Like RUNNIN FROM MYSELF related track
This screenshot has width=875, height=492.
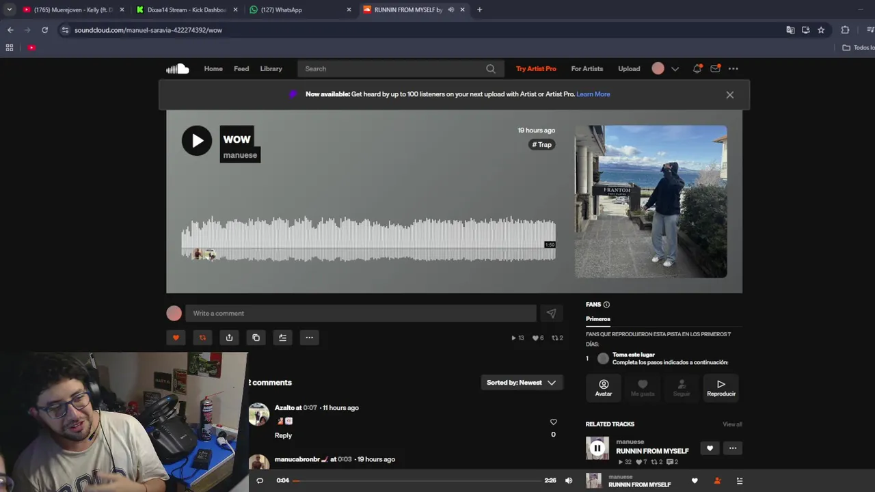pyautogui.click(x=710, y=448)
